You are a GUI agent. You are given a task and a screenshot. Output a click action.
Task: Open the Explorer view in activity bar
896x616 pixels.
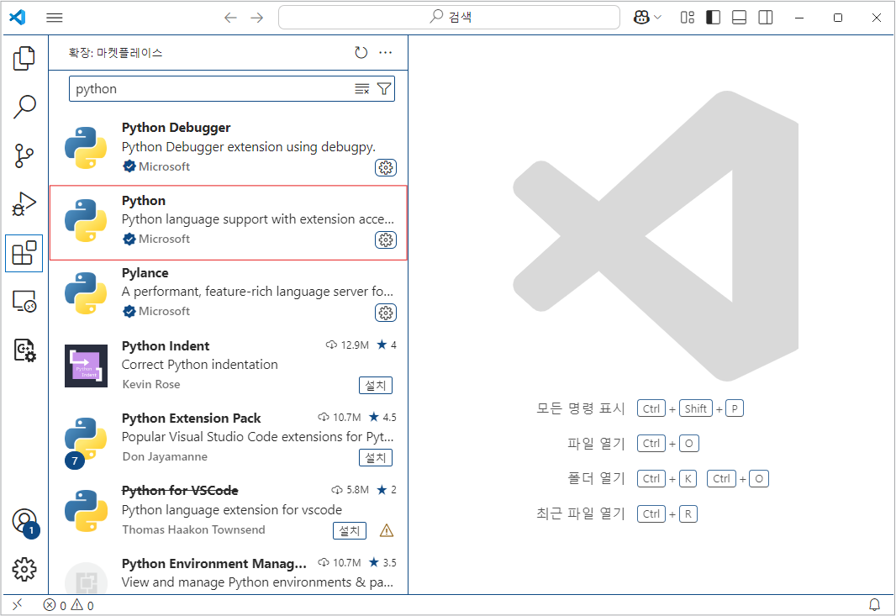[x=24, y=58]
